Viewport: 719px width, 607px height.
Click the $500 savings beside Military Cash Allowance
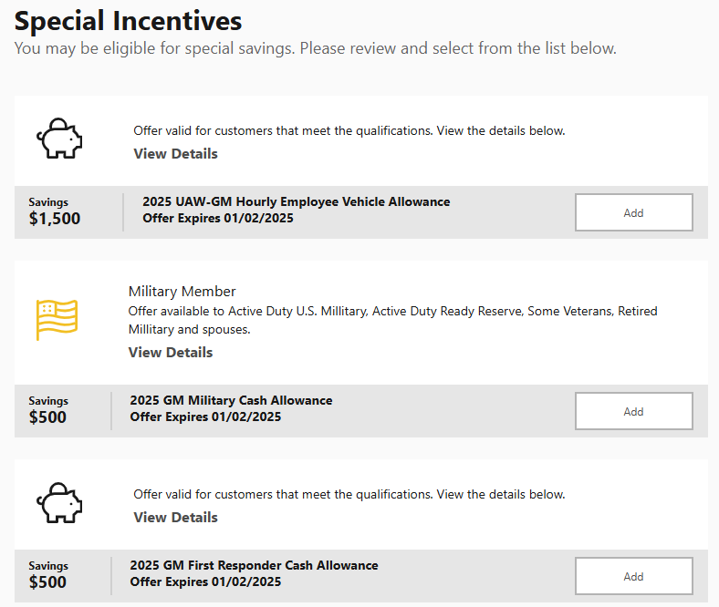47,417
